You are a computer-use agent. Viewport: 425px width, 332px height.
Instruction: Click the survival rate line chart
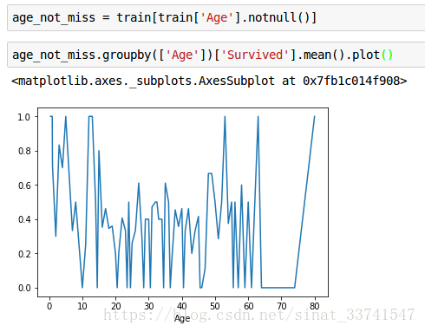tap(183, 202)
